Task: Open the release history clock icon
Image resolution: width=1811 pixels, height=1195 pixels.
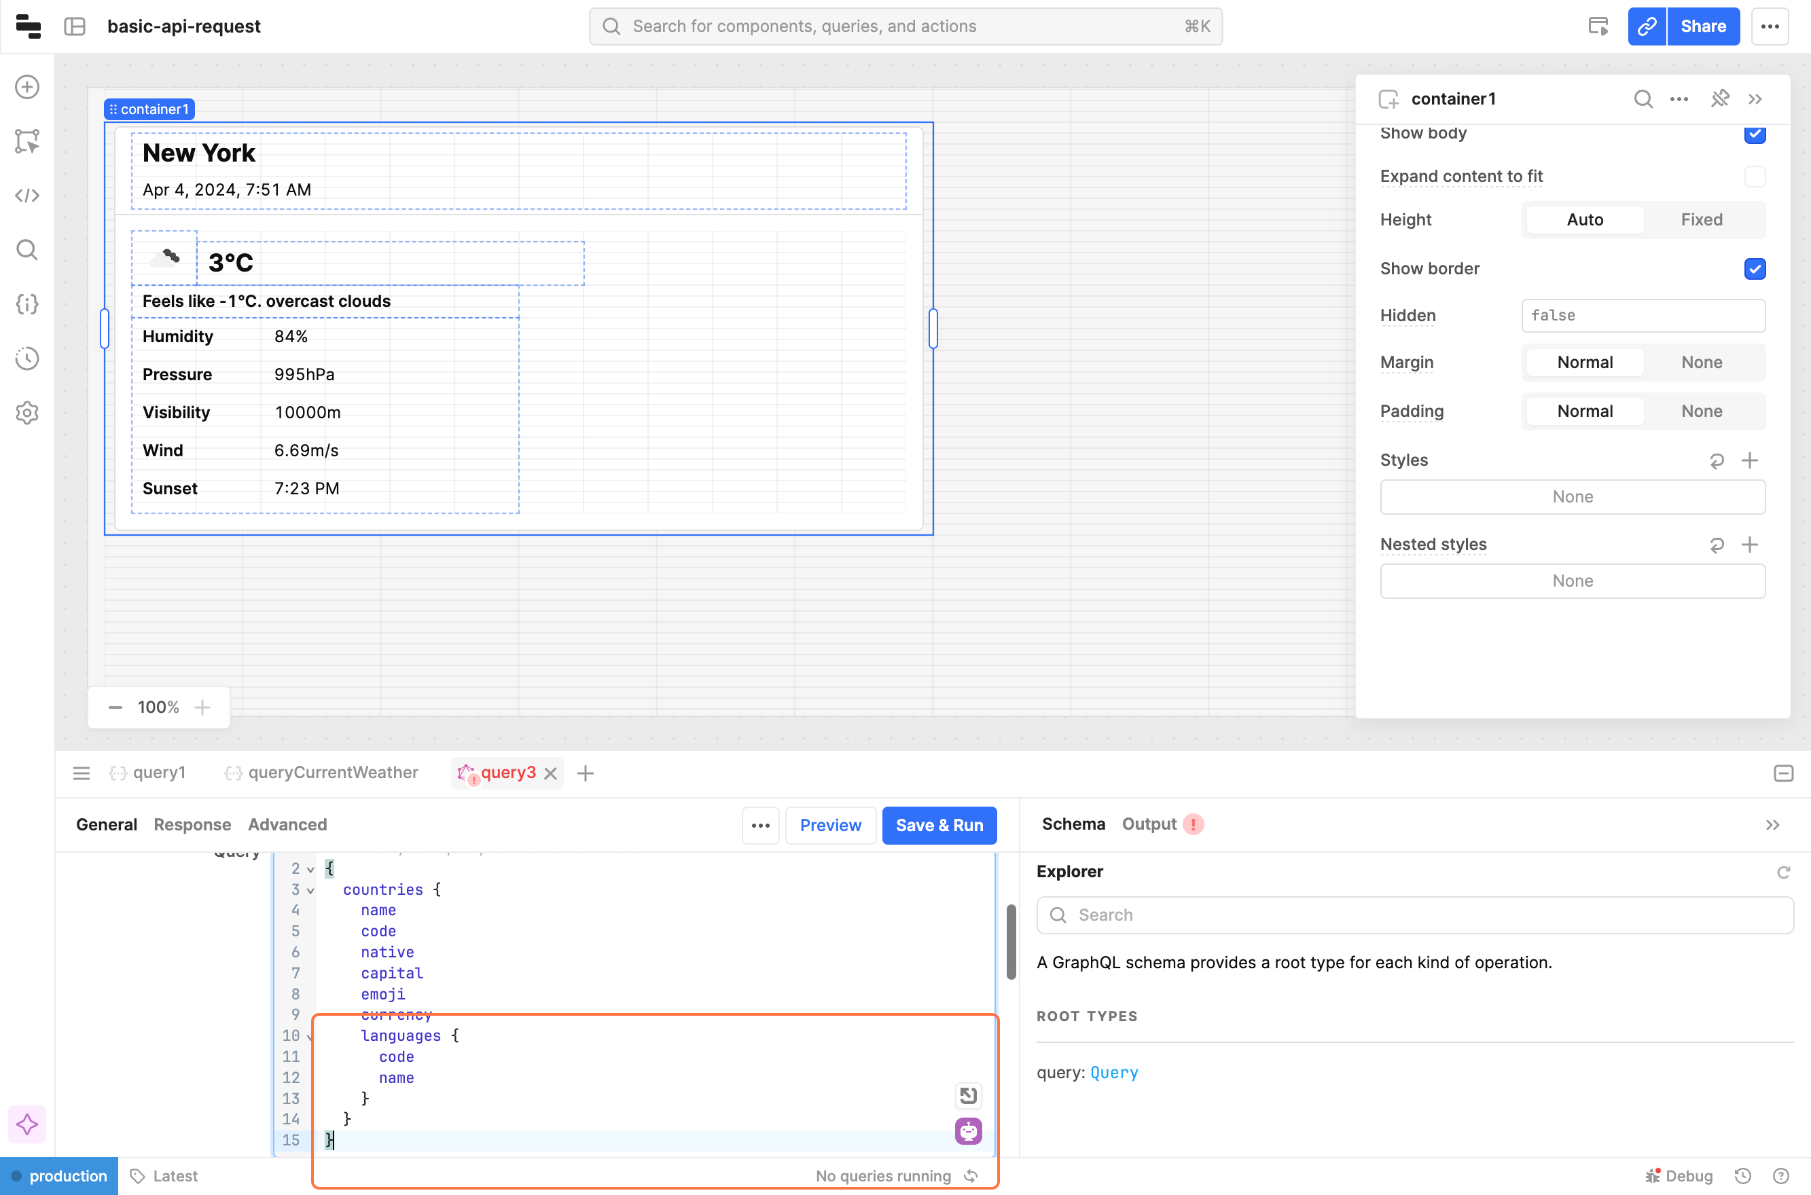Action: 27,358
